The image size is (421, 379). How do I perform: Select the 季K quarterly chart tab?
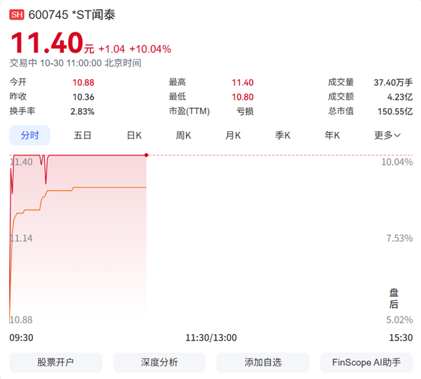click(x=283, y=135)
